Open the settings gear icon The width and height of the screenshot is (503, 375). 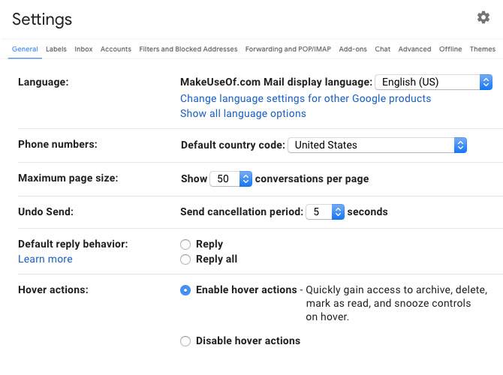483,17
